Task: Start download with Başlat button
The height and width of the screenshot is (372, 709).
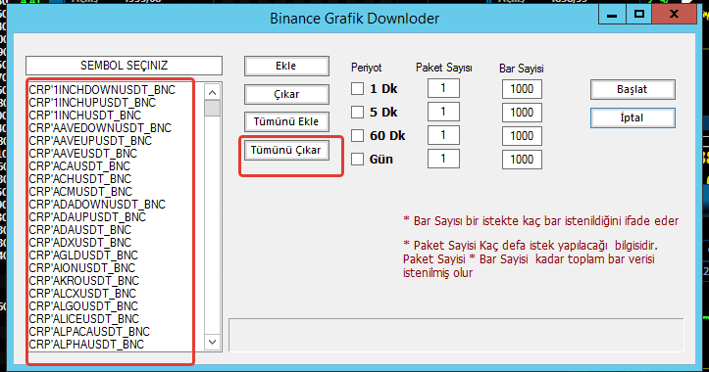Action: tap(633, 89)
